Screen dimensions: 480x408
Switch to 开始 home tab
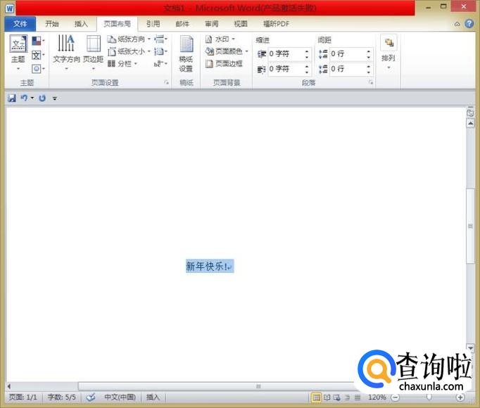coord(52,24)
